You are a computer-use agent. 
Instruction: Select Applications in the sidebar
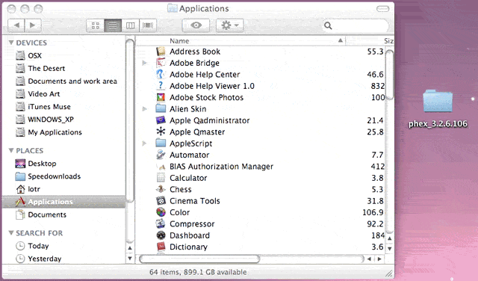tap(63, 202)
